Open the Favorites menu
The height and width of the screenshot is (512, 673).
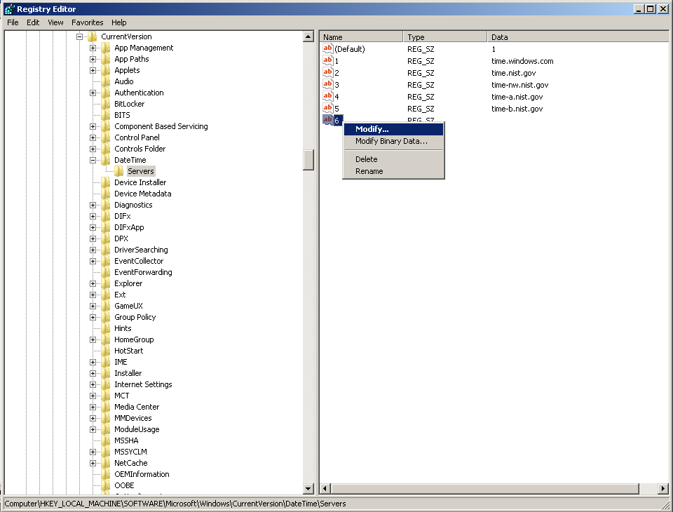[x=88, y=22]
